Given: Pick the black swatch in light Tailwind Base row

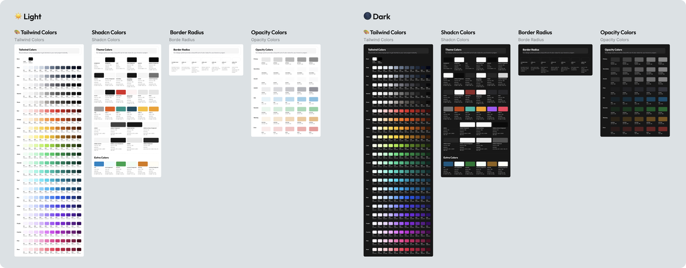Looking at the screenshot, I should pos(31,59).
